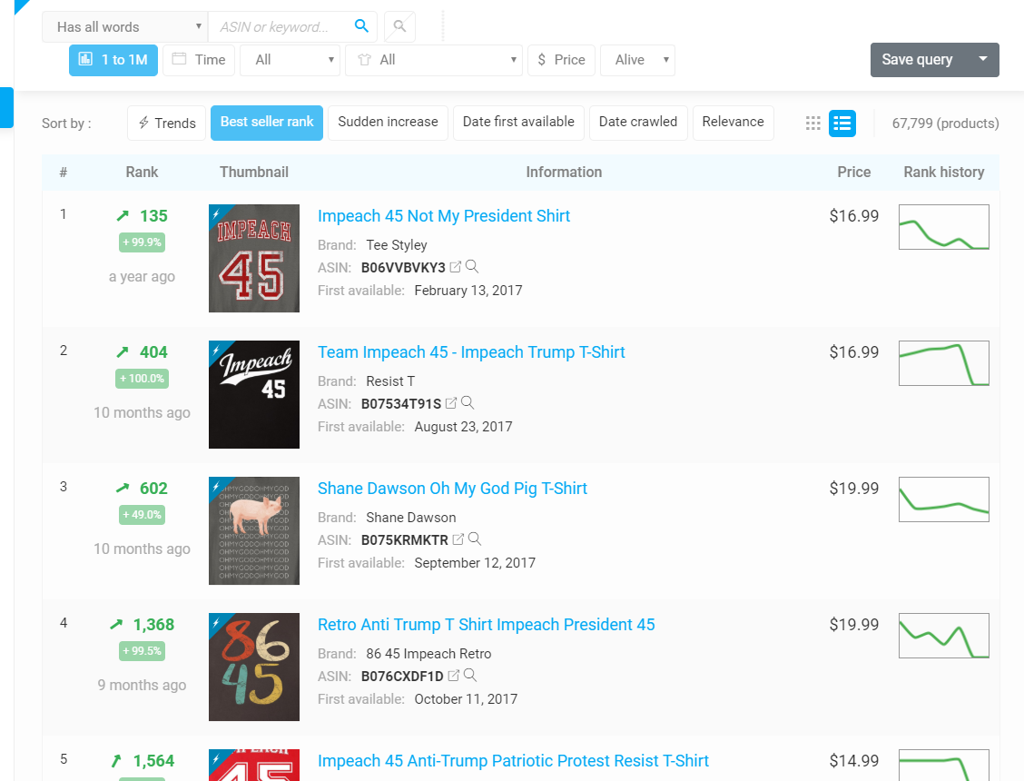Click the pig shirt thumbnail
Screen dimensions: 1024x781
click(x=254, y=530)
